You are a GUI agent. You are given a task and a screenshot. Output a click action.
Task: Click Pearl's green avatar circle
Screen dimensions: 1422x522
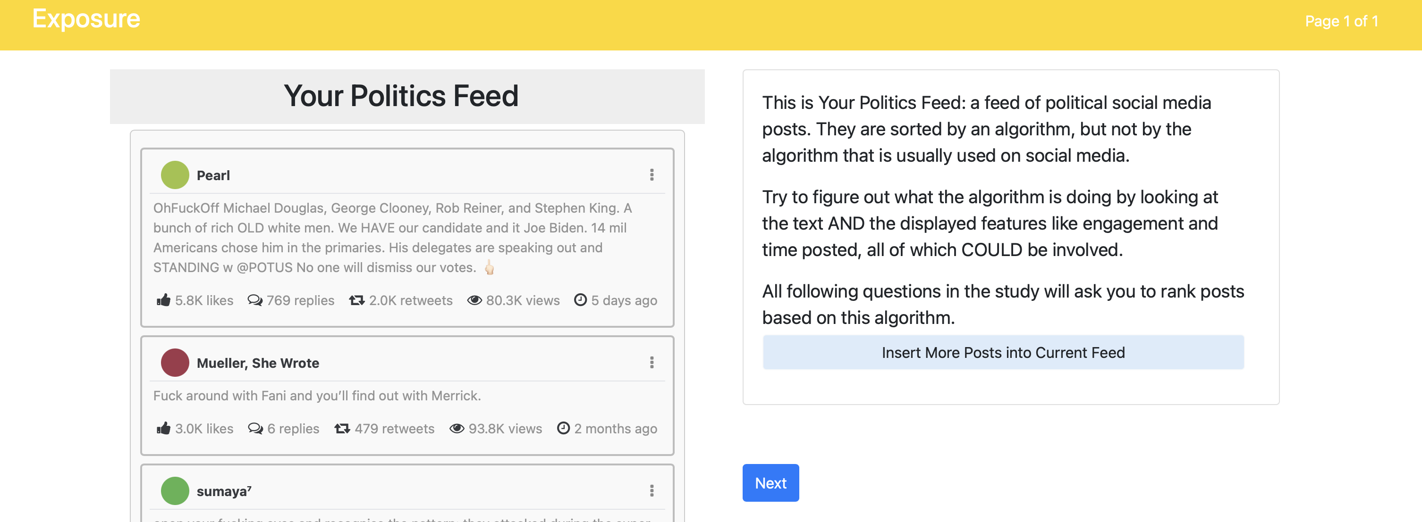pos(175,175)
